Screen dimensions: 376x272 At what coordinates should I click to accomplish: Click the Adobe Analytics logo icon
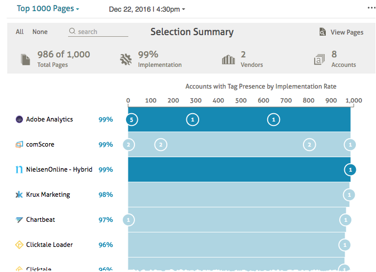19,119
